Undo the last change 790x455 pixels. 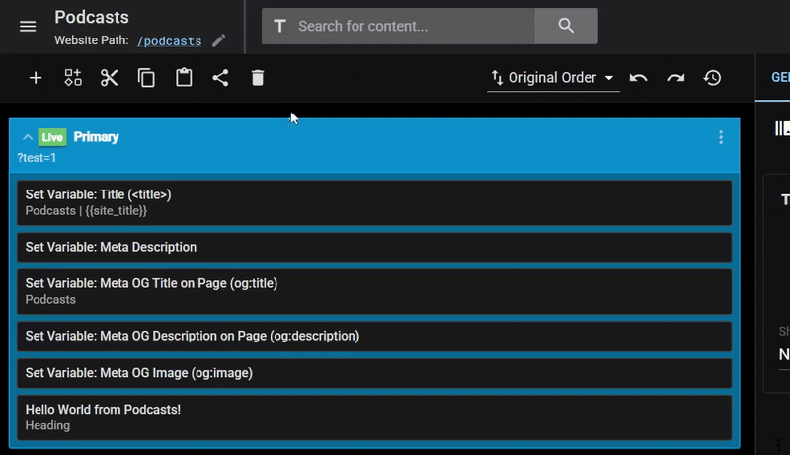[639, 78]
